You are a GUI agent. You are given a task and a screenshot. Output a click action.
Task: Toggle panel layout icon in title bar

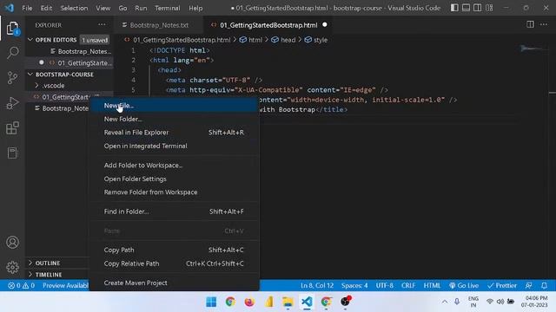(x=466, y=8)
